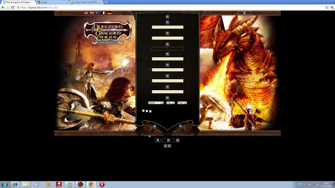Launch Internet Explorer from the taskbar
Viewport: 335px width, 188px height.
pos(15,184)
